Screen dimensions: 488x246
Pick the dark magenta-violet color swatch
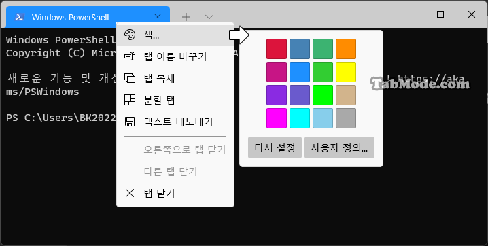pos(277,72)
